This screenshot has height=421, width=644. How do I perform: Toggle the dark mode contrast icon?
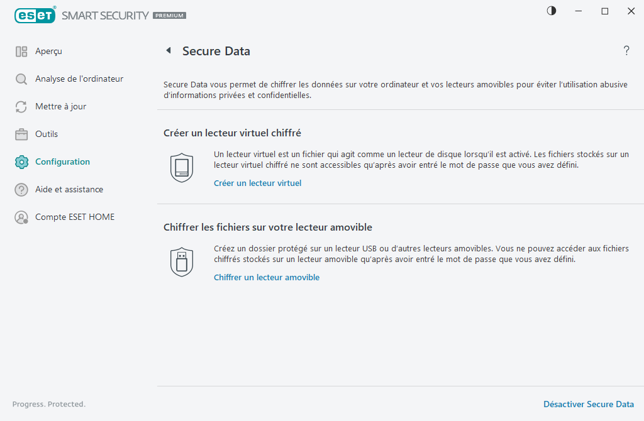coord(551,11)
